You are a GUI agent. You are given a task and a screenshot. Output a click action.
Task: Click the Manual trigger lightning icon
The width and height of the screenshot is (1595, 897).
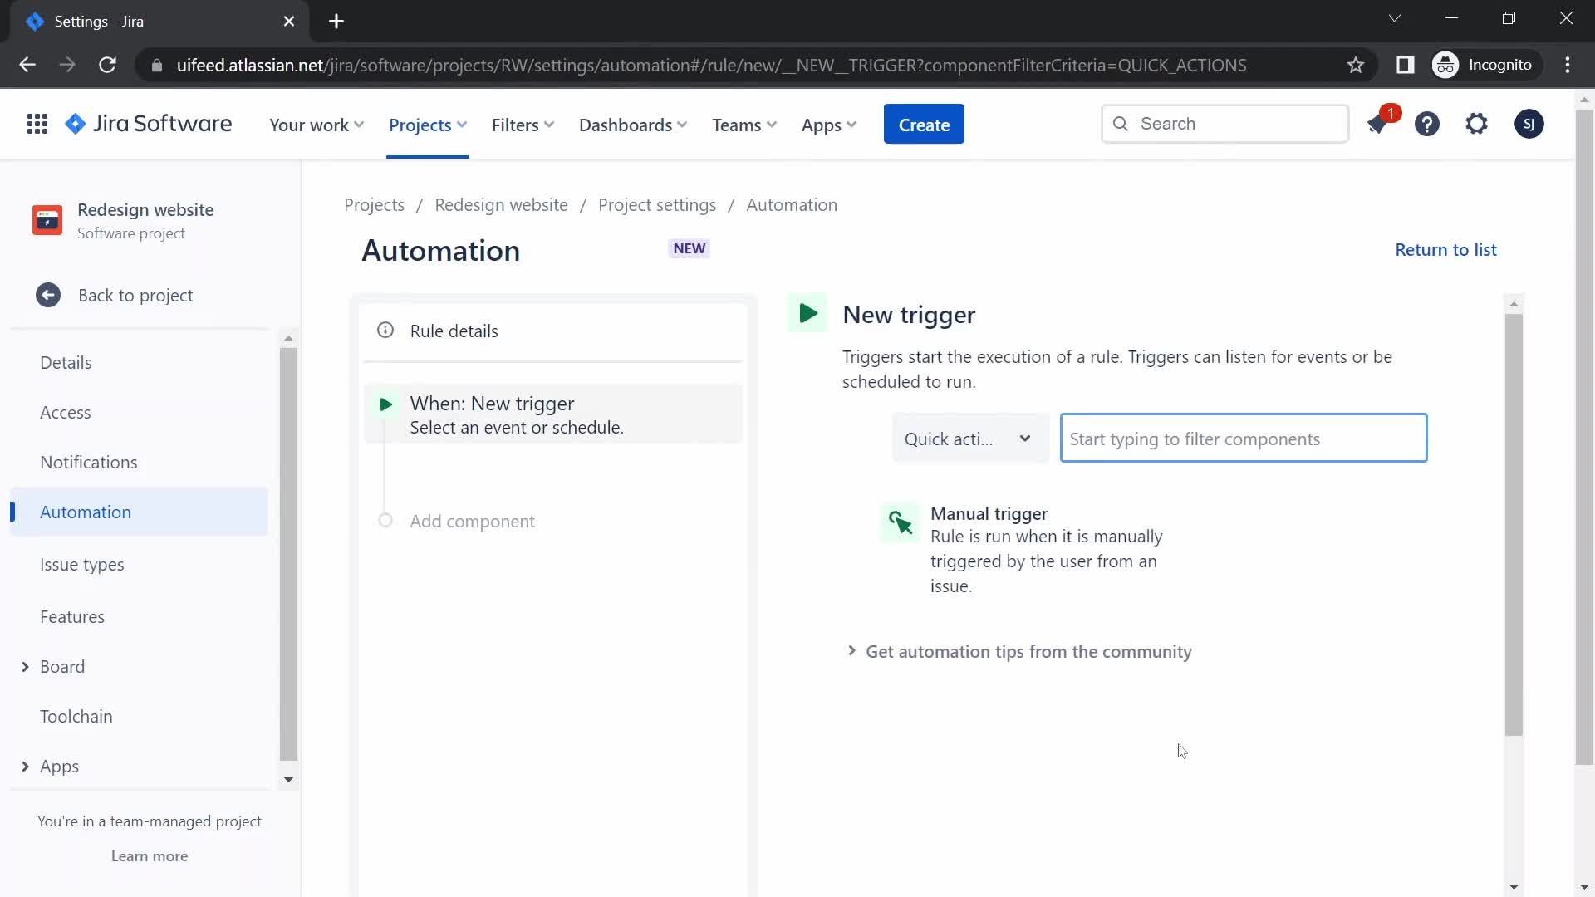pos(900,522)
